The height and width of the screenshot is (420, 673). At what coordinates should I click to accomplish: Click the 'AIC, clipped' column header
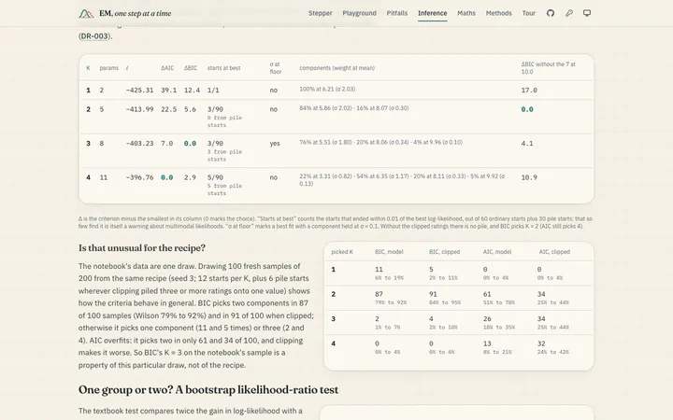click(x=554, y=252)
